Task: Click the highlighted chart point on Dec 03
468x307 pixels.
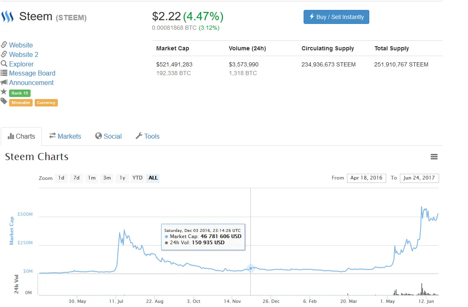Action: 251,268
